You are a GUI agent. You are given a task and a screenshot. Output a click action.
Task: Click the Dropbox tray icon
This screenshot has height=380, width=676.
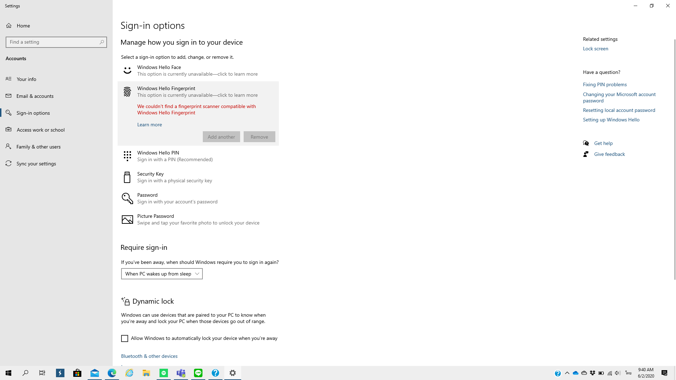coord(593,373)
